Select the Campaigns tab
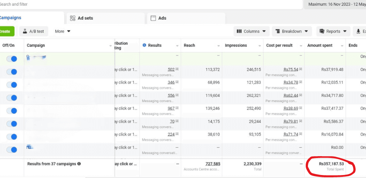The width and height of the screenshot is (366, 178). pyautogui.click(x=32, y=18)
